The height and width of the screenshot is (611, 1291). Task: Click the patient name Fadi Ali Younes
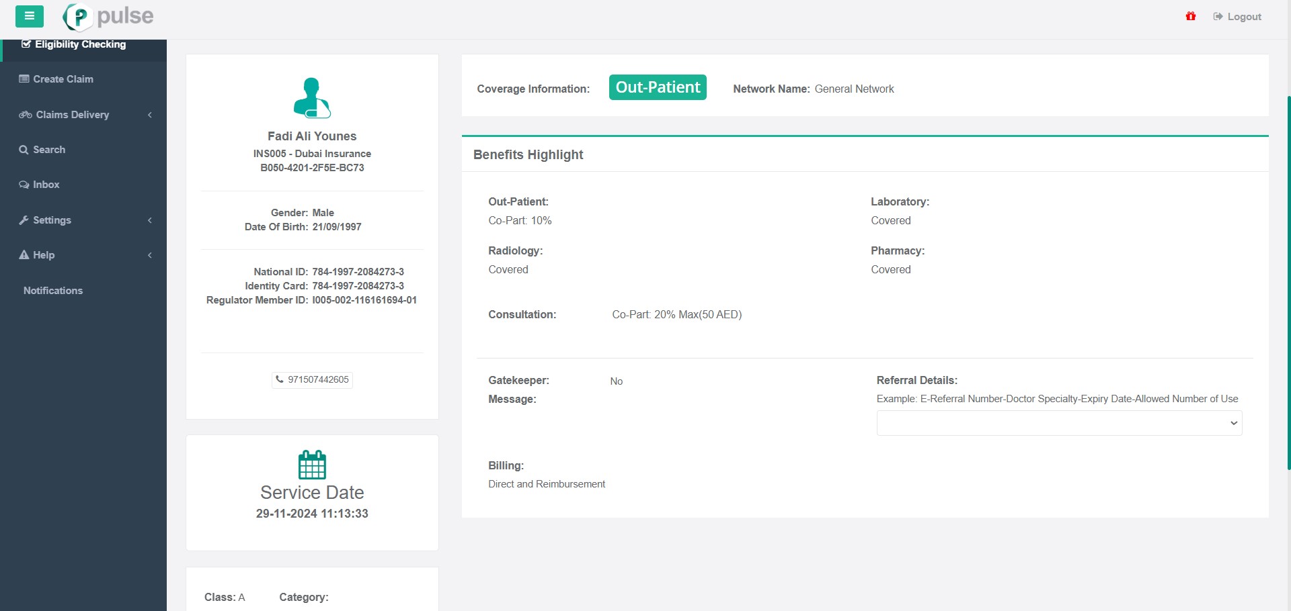312,136
